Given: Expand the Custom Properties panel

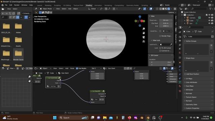Looking at the screenshot, I should [x=185, y=108].
